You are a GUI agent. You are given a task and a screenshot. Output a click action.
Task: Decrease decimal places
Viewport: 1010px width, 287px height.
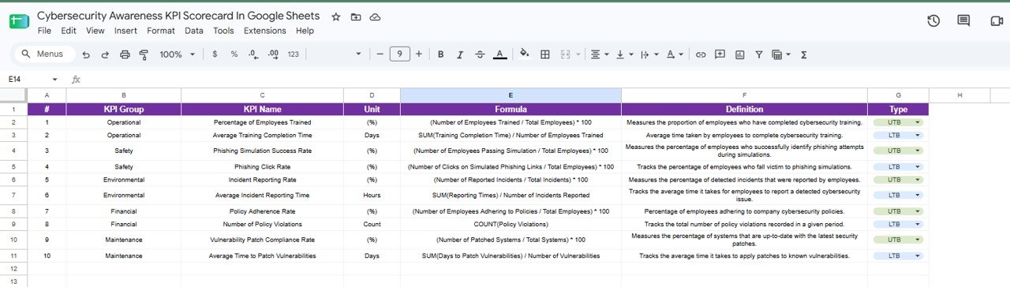tap(253, 54)
